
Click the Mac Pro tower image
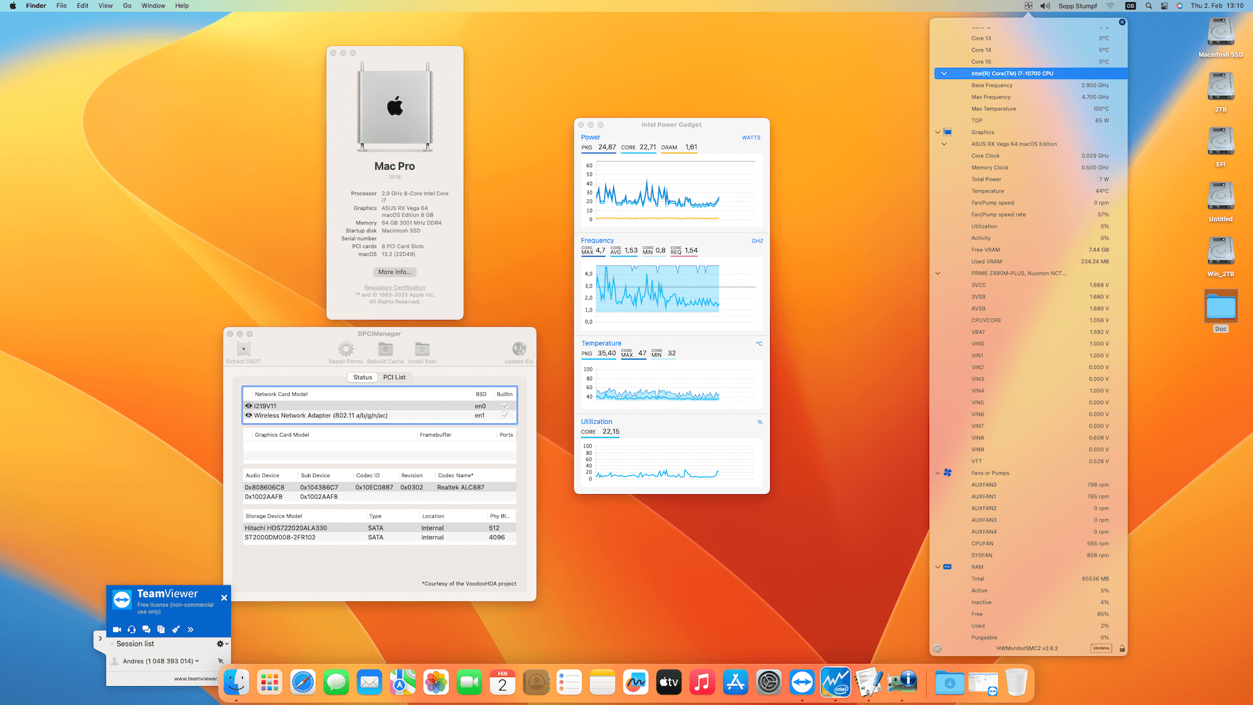tap(395, 107)
